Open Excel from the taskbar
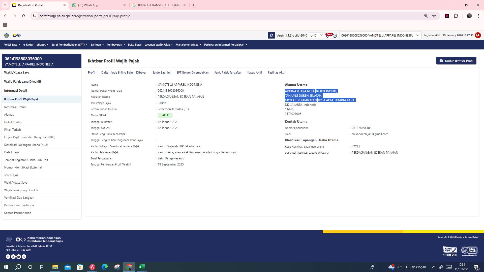Image resolution: width=484 pixels, height=272 pixels. coord(142,267)
